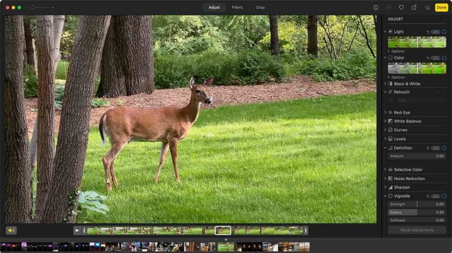This screenshot has width=452, height=253.
Task: Rotate the image using toolbar rotate icon
Action: click(414, 7)
